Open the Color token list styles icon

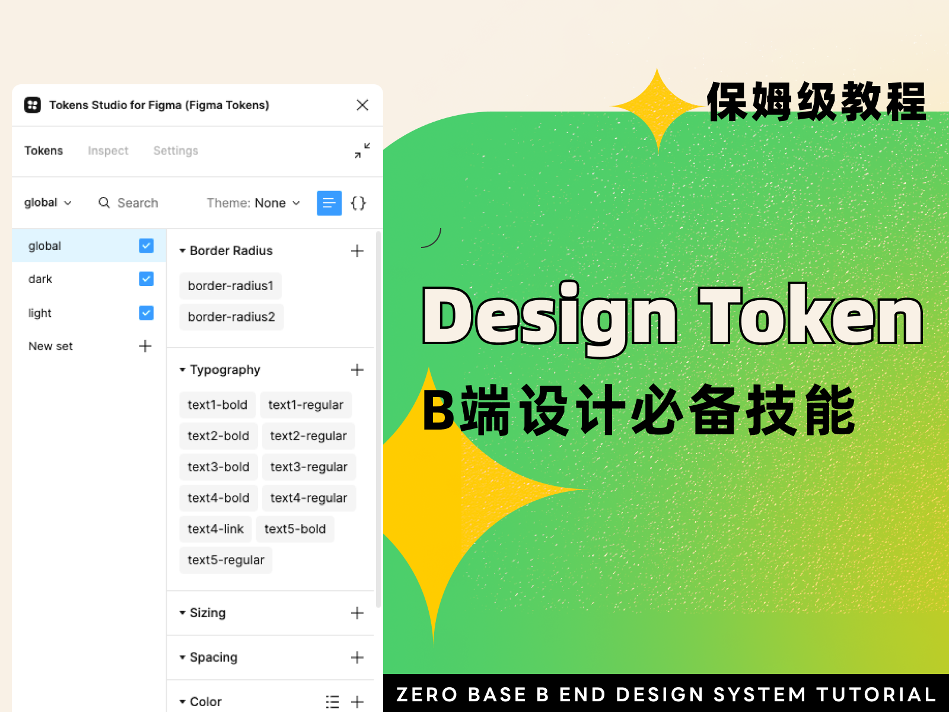[x=333, y=701]
